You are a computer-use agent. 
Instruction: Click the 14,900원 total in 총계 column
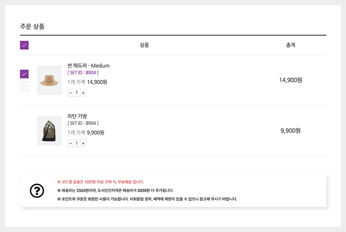(x=290, y=80)
